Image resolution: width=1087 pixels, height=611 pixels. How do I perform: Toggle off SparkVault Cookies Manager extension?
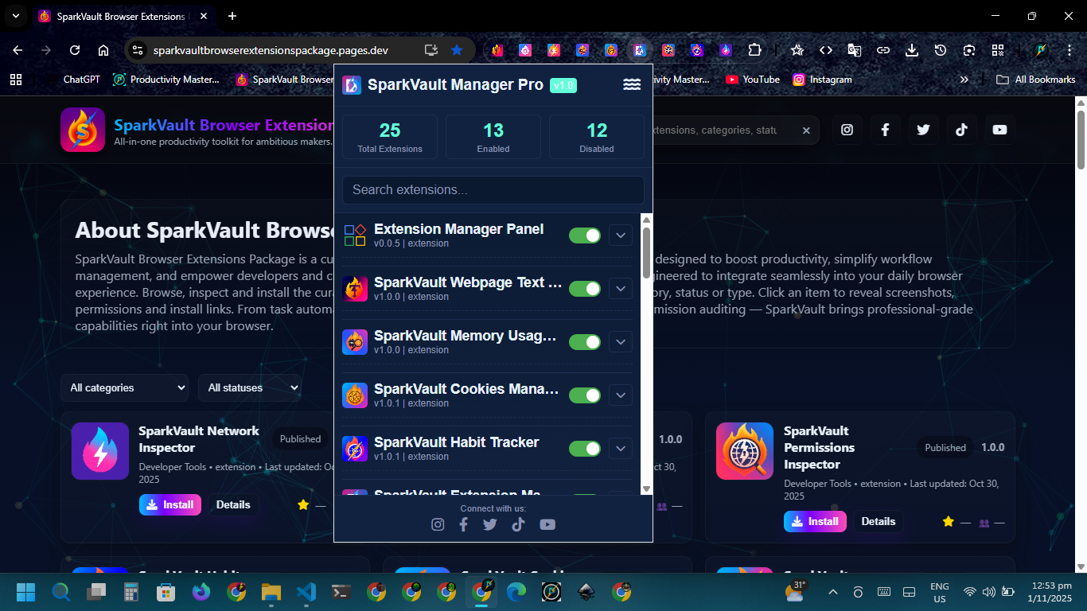[585, 395]
